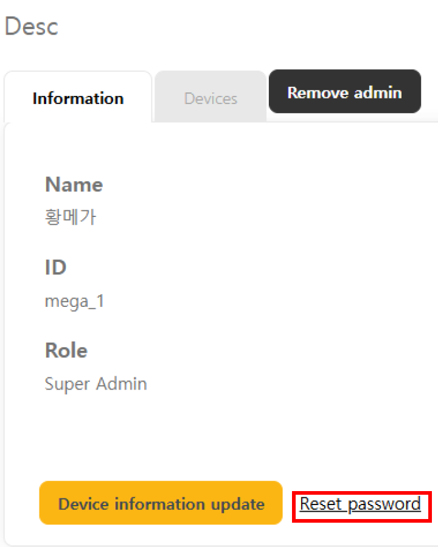Image resolution: width=438 pixels, height=547 pixels.
Task: Update device information via yellow button
Action: [161, 503]
